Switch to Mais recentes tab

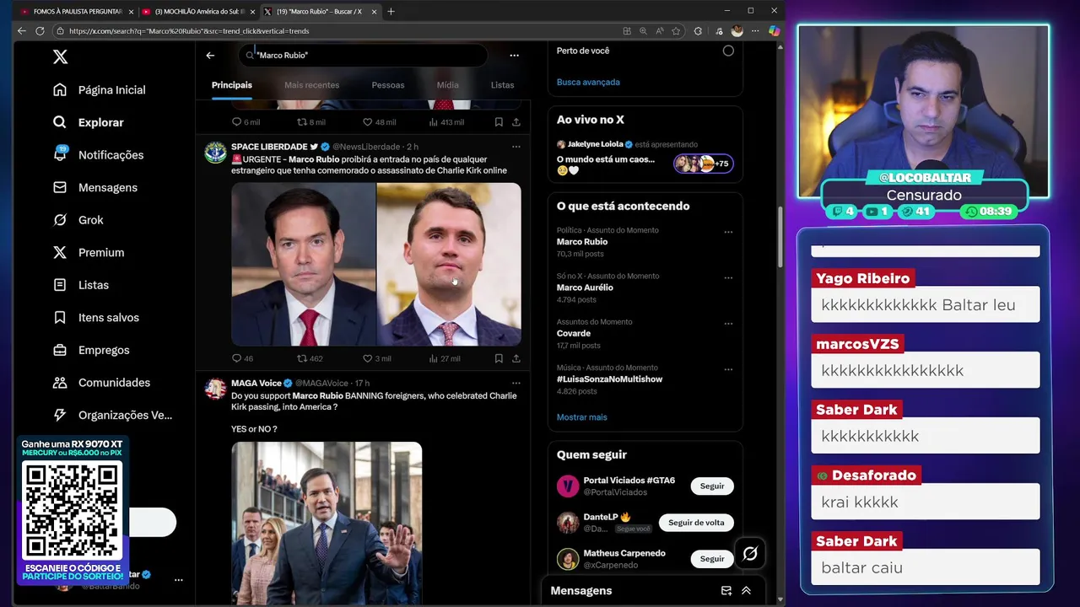pyautogui.click(x=311, y=85)
